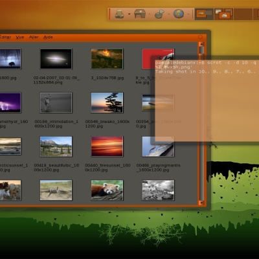Click 'Taking shot in 10..' line in terminal

tap(205, 72)
